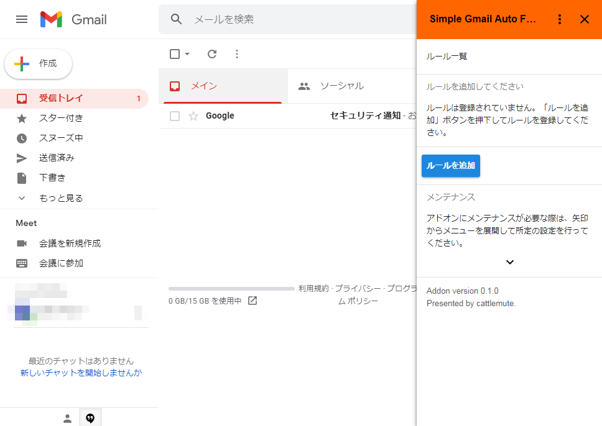Click the ルールを追加 button

(x=451, y=166)
